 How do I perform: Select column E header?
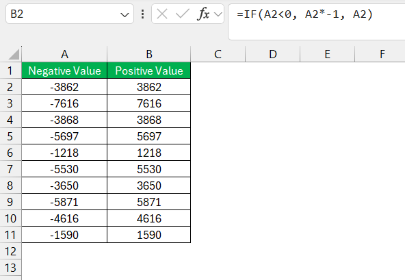[327, 54]
